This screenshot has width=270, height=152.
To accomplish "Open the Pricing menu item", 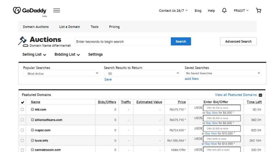I will point(114,27).
